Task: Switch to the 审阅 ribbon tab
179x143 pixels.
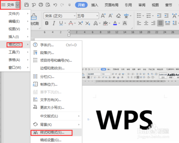Action: point(142,5)
